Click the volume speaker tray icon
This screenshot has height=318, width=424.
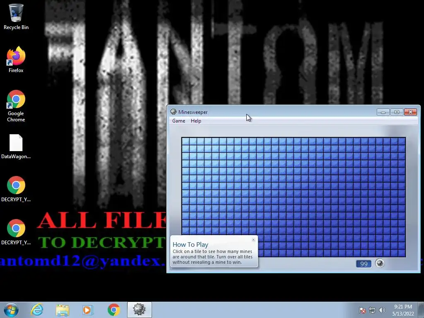[x=382, y=310]
